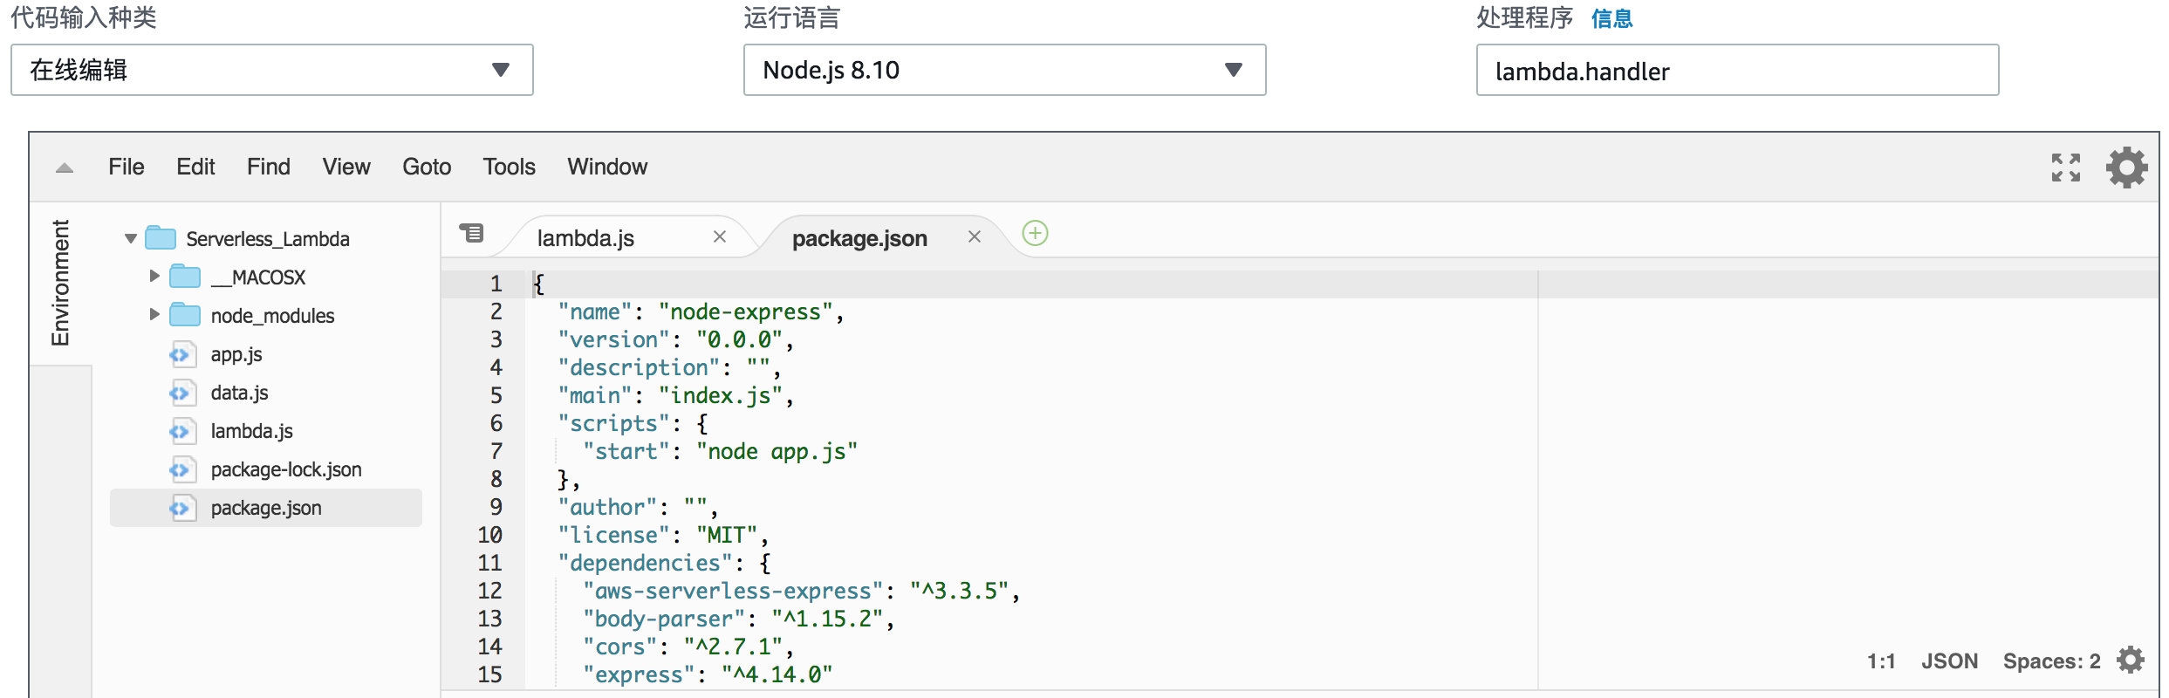Open the editor settings gear icon
This screenshot has width=2169, height=698.
[x=2126, y=168]
